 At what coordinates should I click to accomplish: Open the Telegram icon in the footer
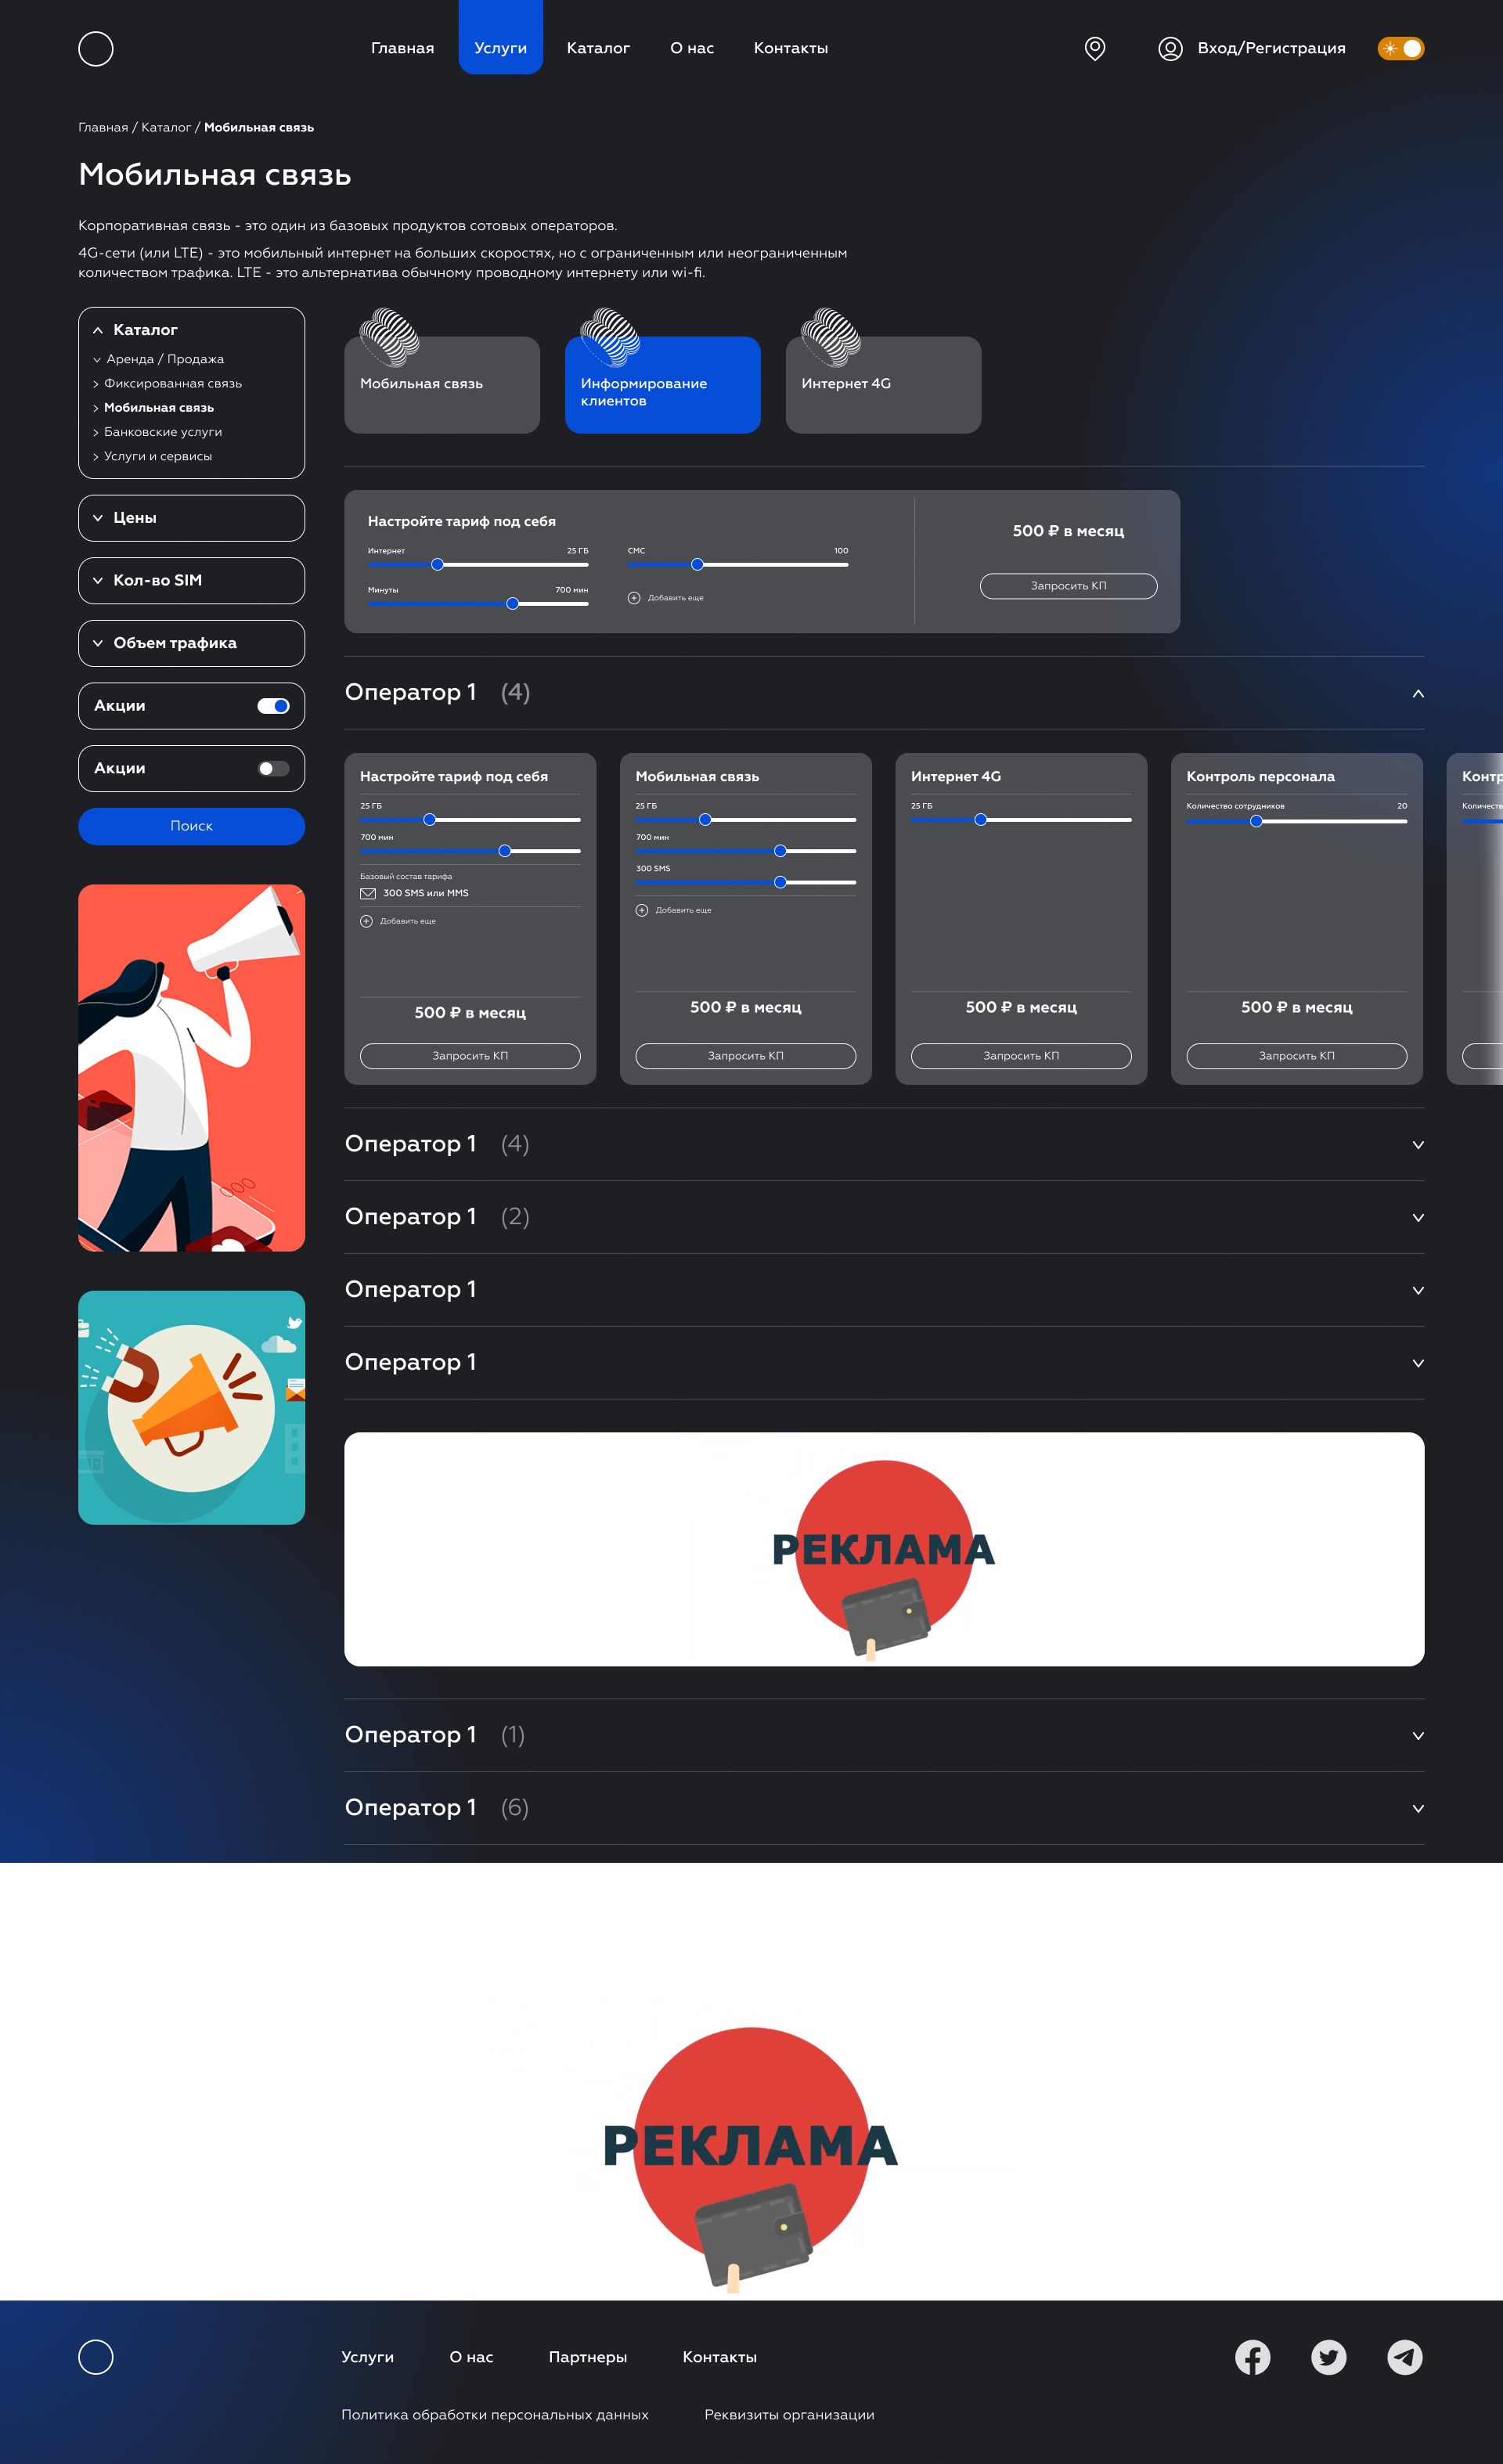pos(1405,2357)
